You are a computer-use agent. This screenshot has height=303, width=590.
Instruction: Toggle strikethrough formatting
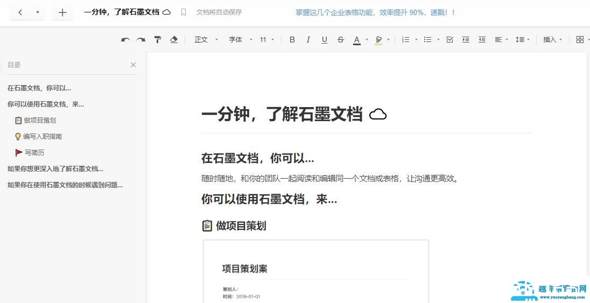tap(341, 39)
